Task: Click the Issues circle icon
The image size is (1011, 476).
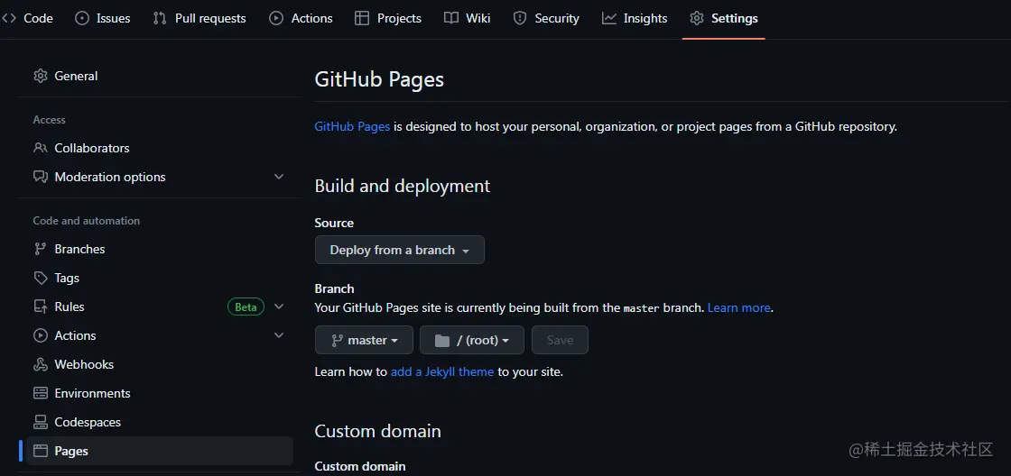Action: [x=82, y=18]
